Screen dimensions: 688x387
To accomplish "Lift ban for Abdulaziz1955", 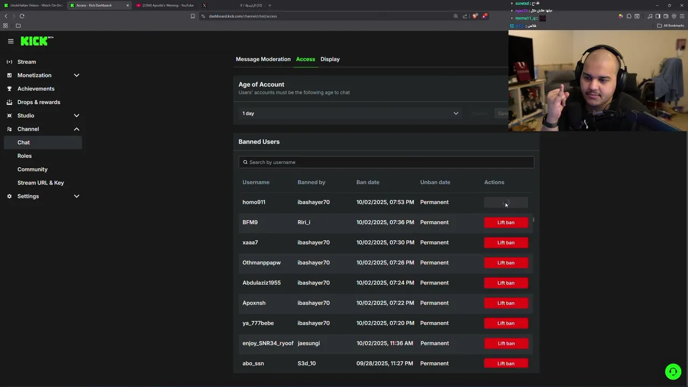I will (506, 283).
